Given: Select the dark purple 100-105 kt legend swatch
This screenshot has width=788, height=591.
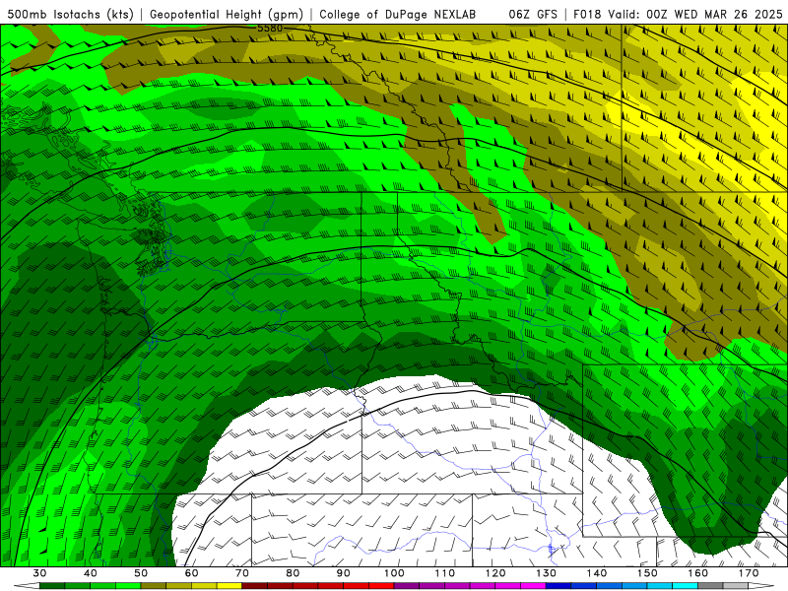Looking at the screenshot, I should (x=407, y=586).
